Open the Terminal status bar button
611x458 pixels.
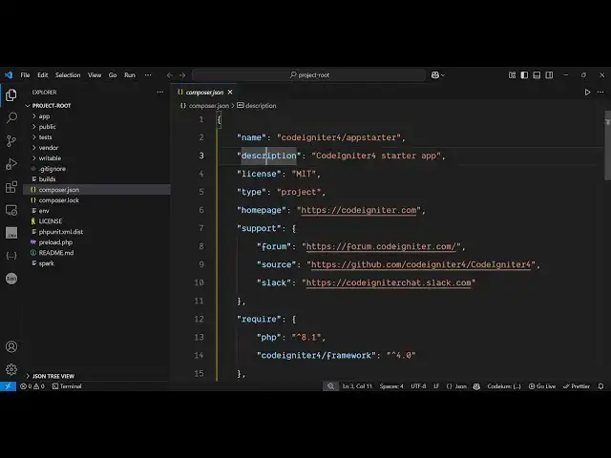tap(67, 386)
